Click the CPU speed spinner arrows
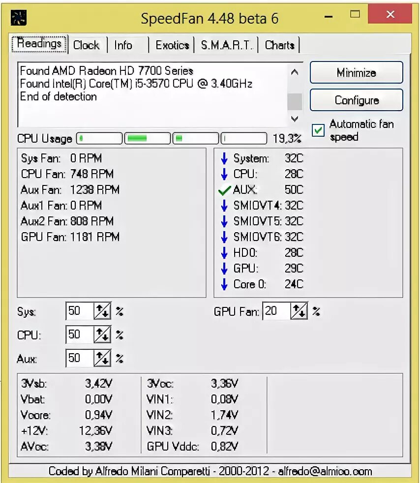 click(102, 334)
